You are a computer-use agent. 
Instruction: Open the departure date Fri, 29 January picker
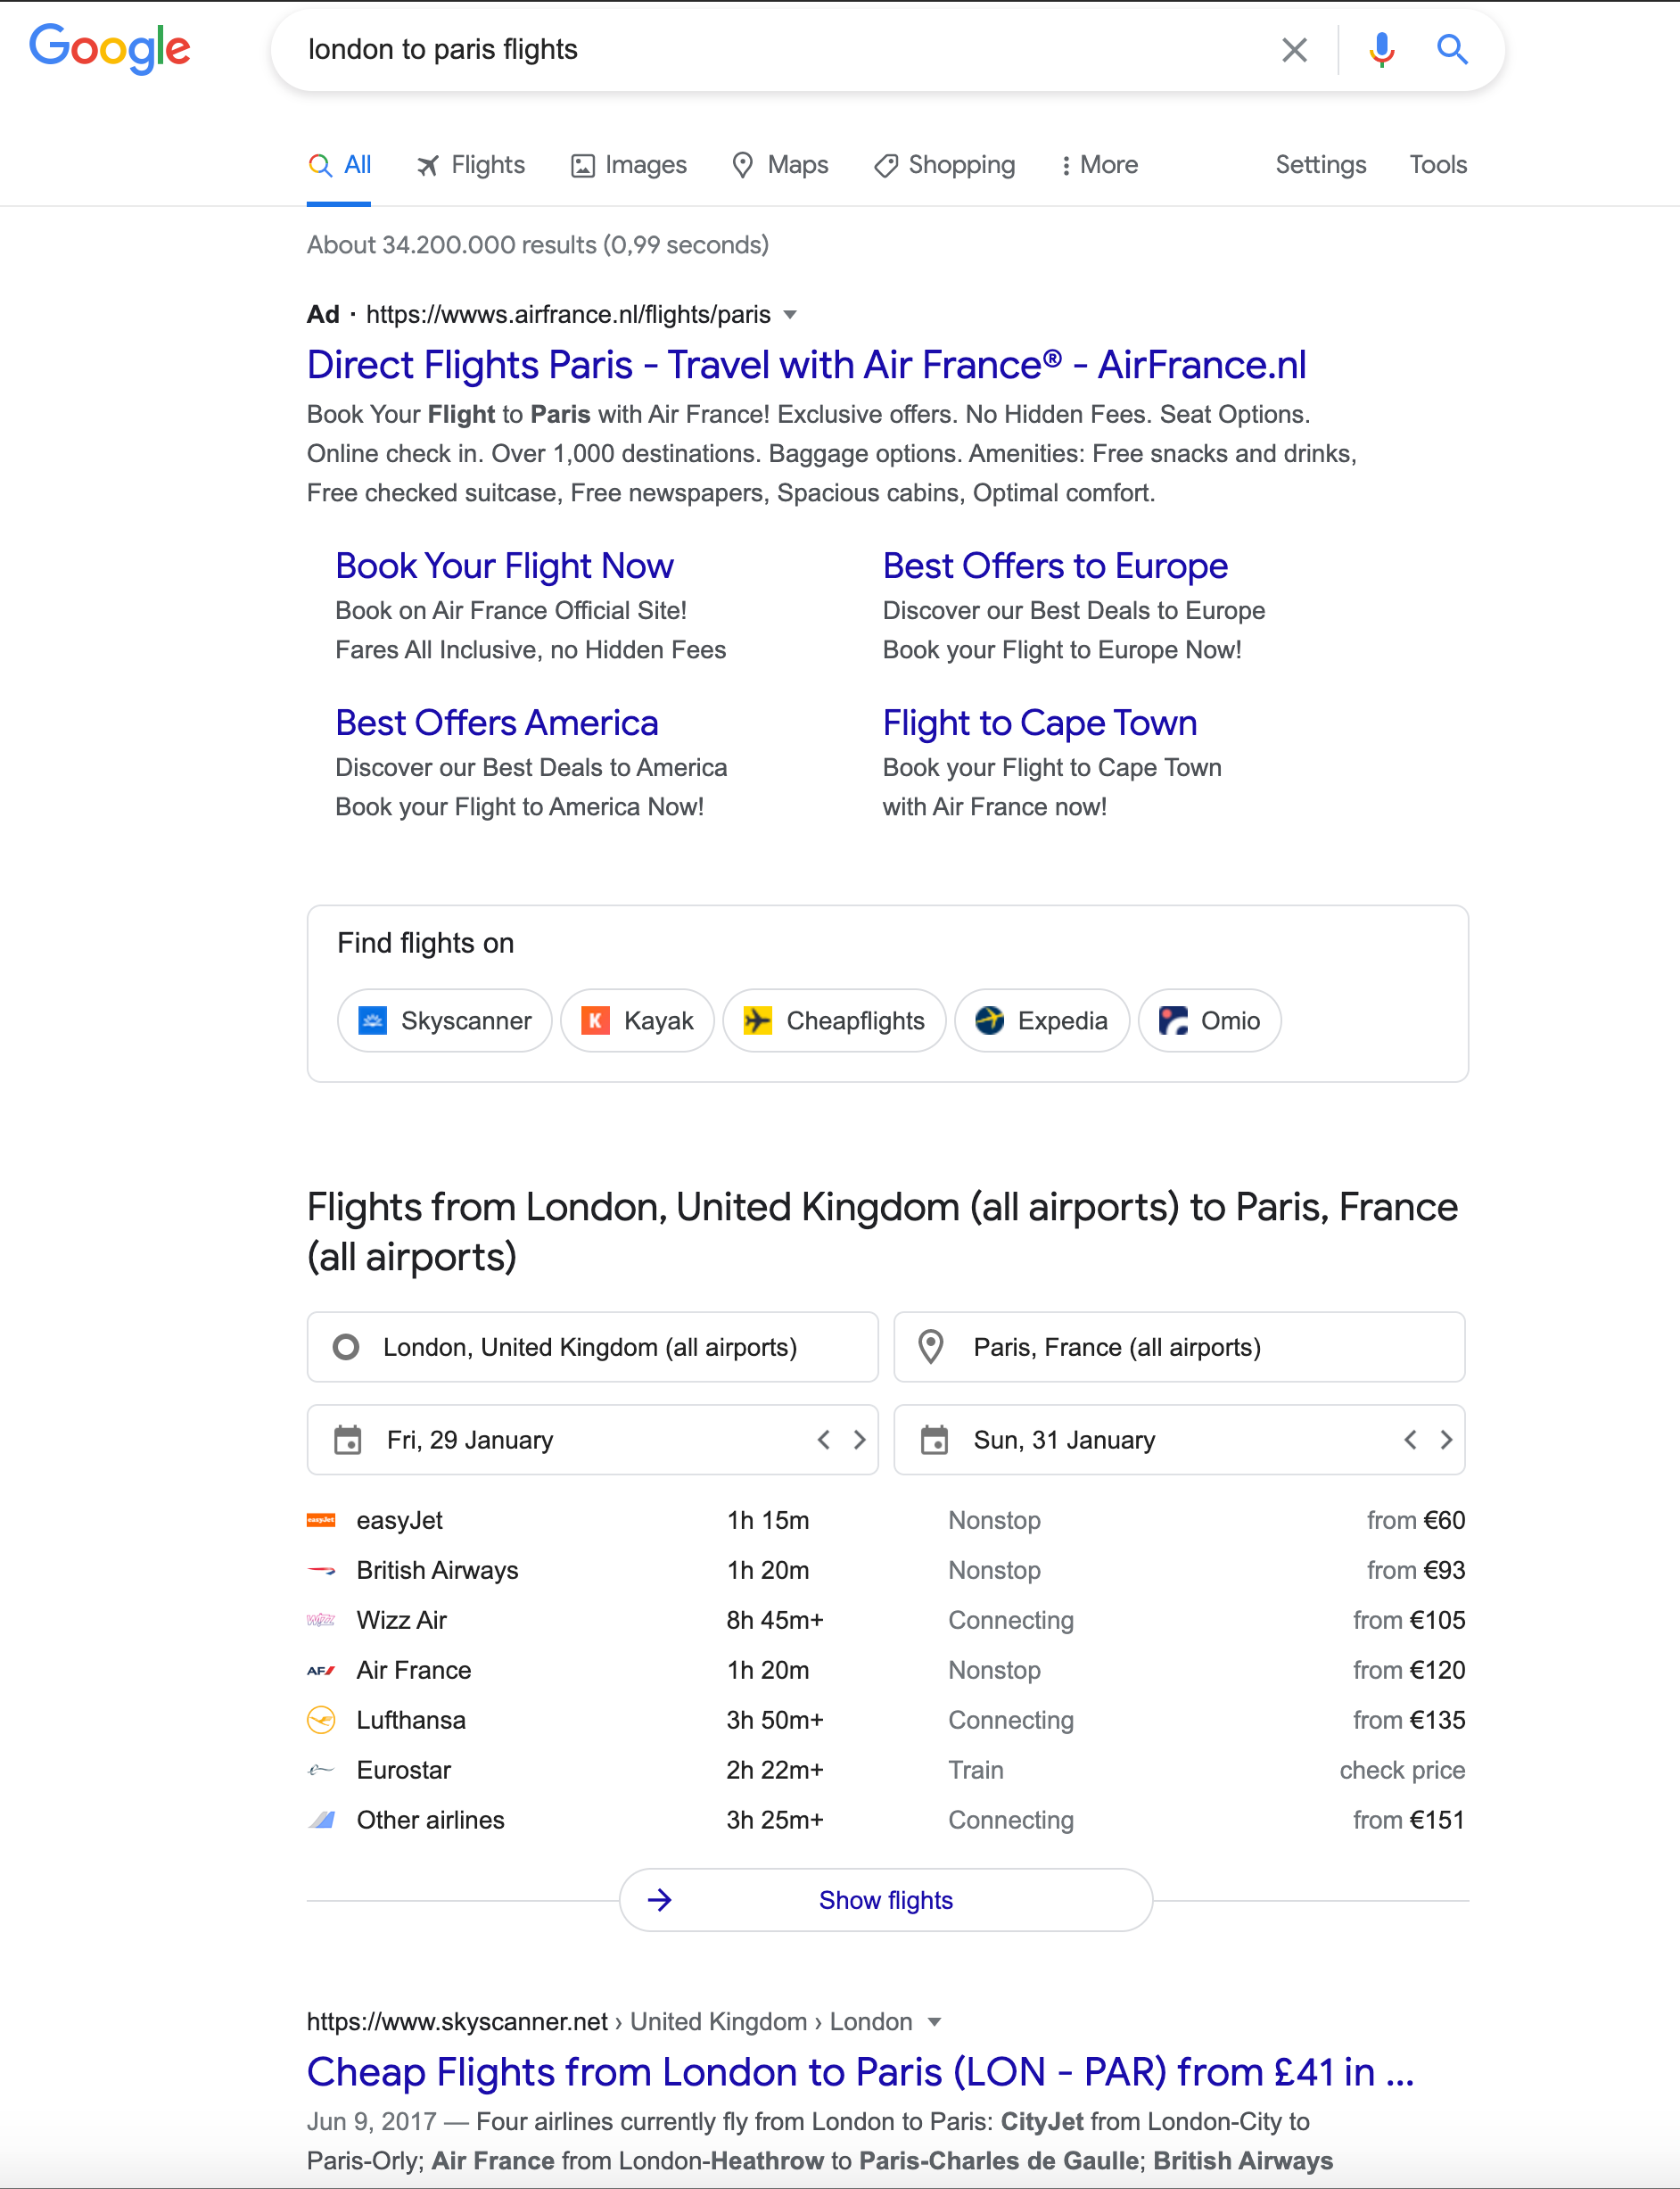[x=592, y=1440]
